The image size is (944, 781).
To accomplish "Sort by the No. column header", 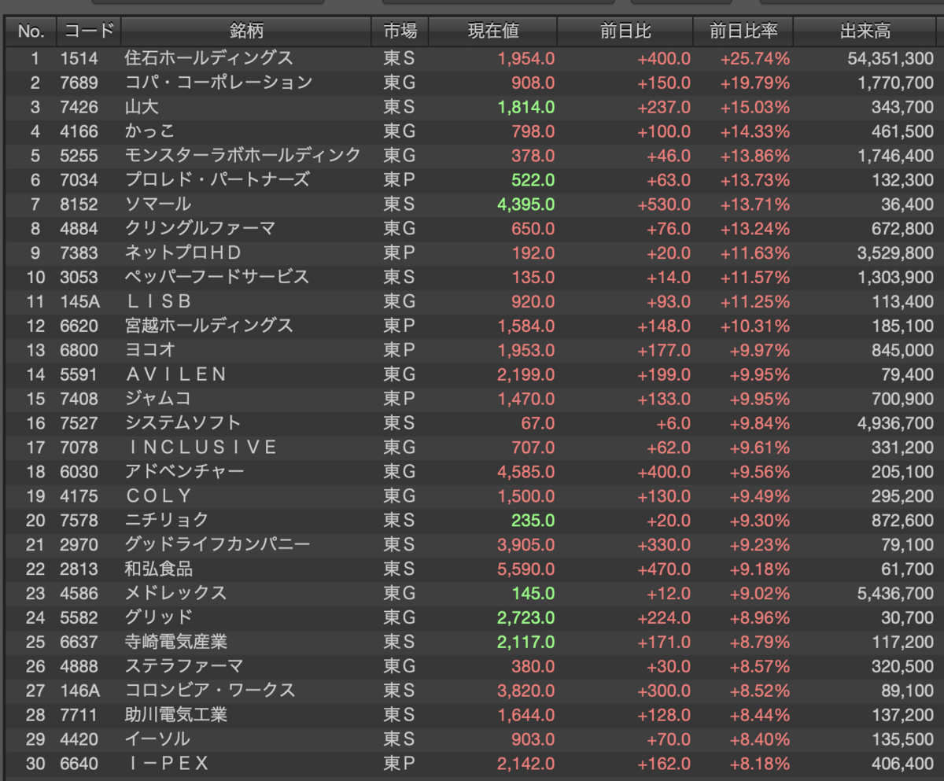I will tap(30, 31).
